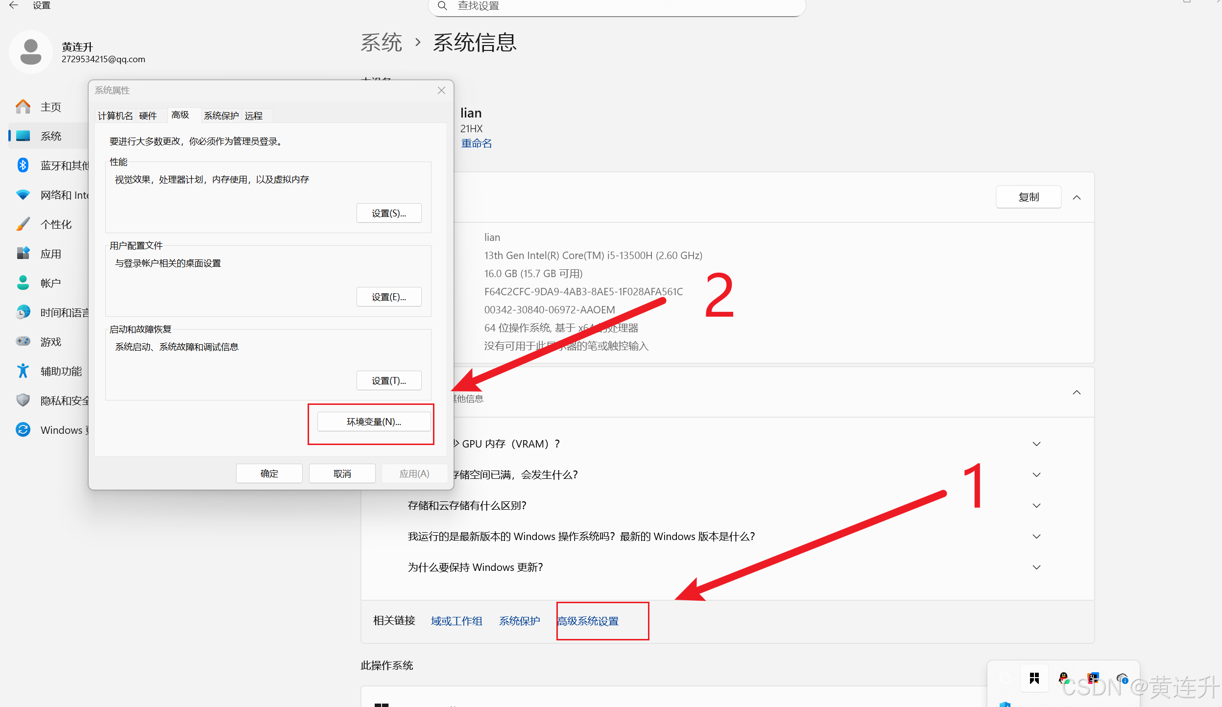
Task: Open startup and recovery 设置(T)... button
Action: point(389,380)
